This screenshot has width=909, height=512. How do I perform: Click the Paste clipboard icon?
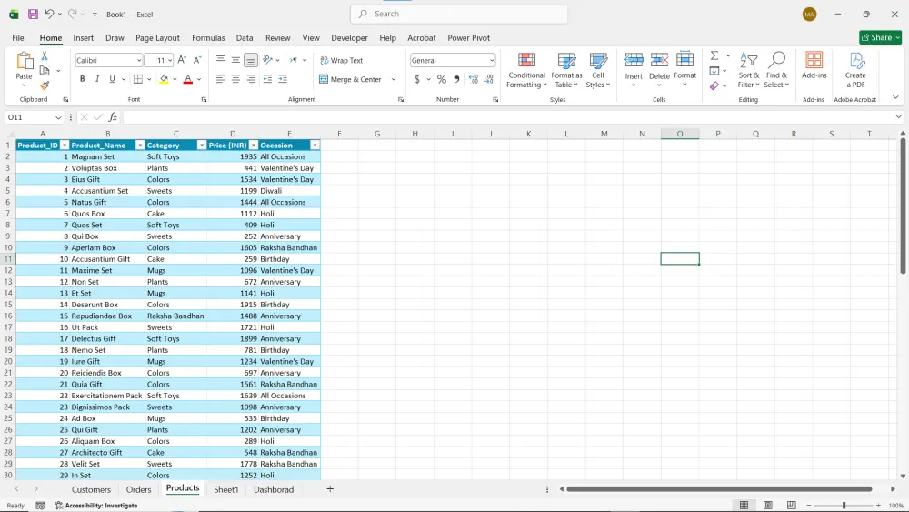tap(25, 60)
